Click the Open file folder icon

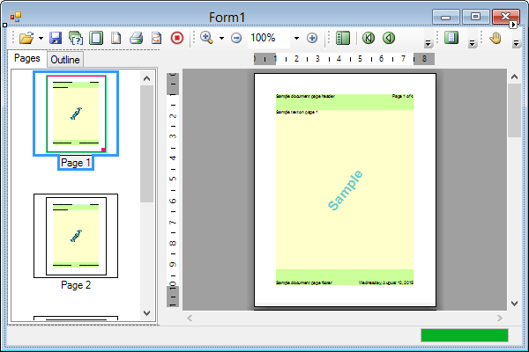(26, 38)
